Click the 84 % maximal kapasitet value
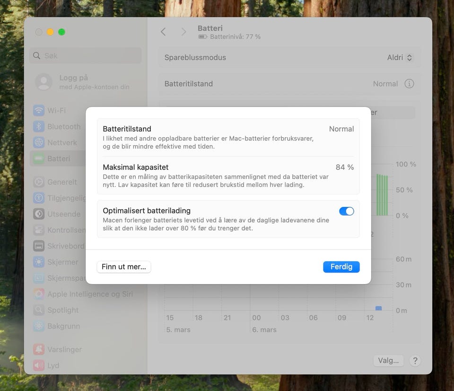 pos(345,167)
